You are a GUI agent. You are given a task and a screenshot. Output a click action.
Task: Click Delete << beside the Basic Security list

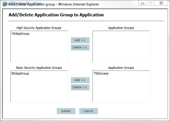[80, 87]
